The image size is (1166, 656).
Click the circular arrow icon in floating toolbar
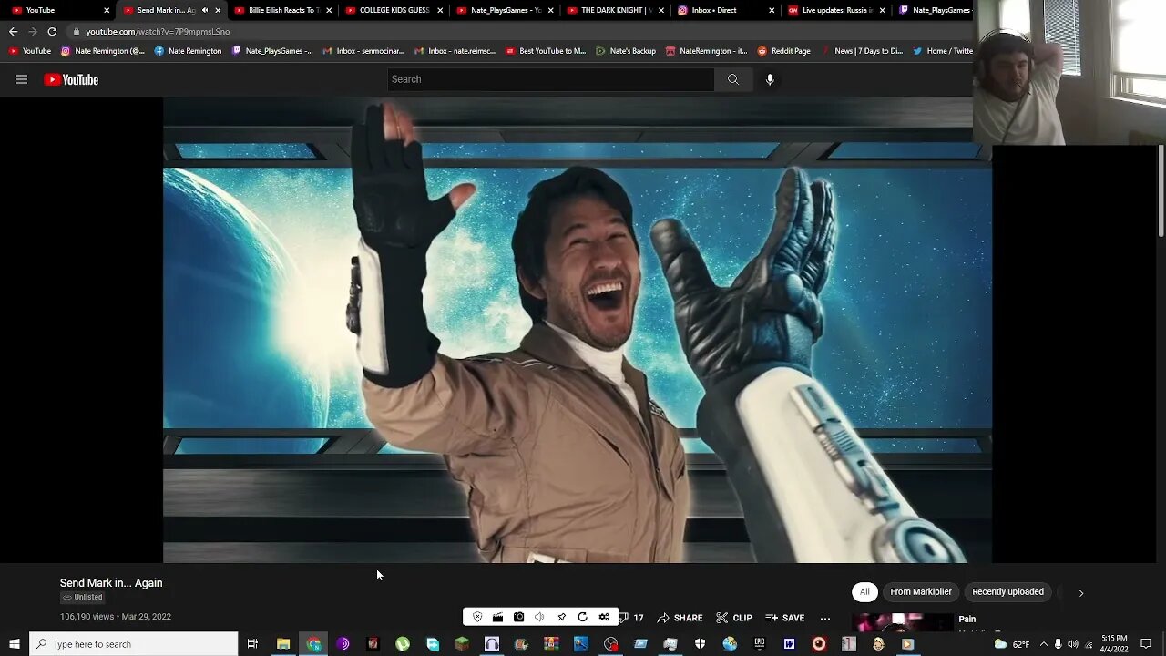[582, 617]
